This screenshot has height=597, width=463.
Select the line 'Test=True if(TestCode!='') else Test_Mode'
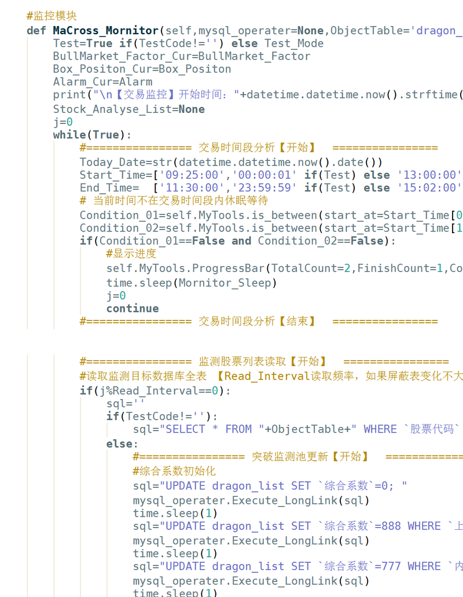pos(188,43)
